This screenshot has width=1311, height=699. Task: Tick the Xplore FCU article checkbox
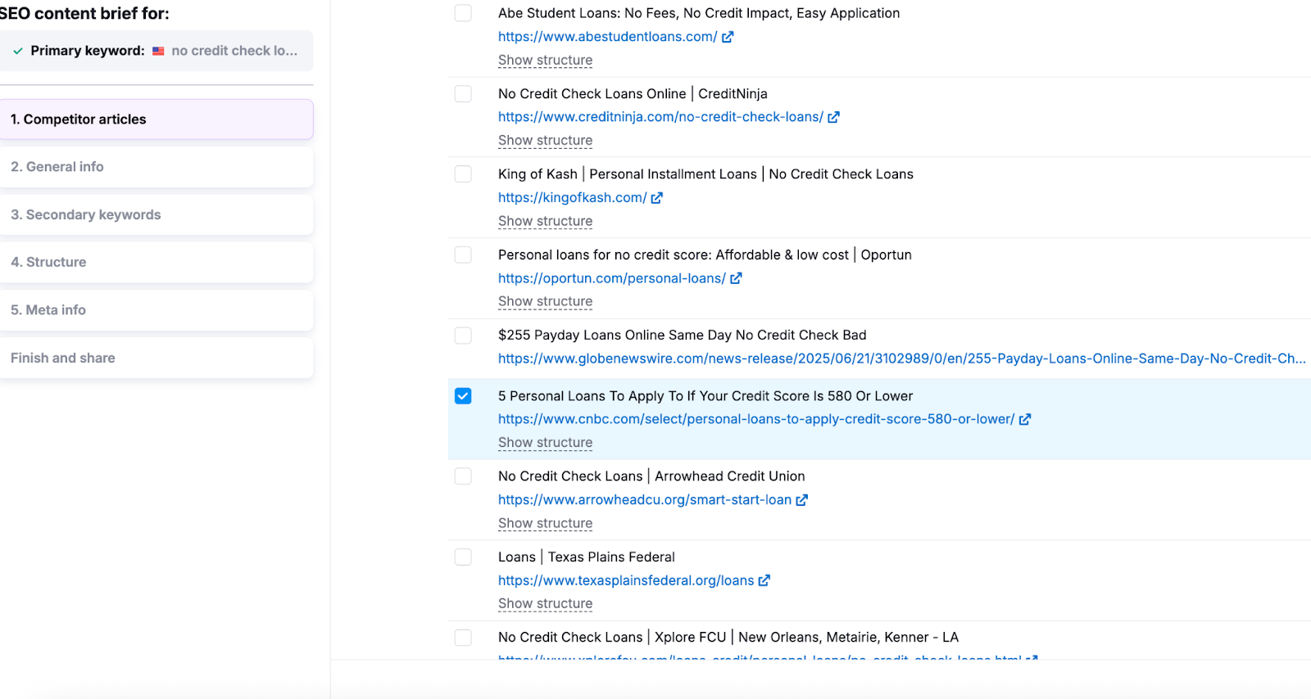coord(463,638)
